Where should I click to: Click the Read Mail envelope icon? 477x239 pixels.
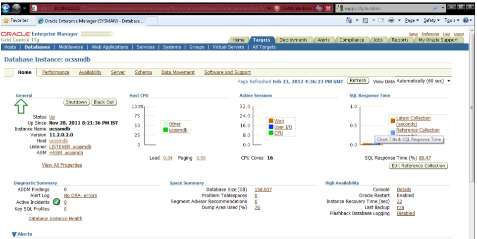click(381, 20)
